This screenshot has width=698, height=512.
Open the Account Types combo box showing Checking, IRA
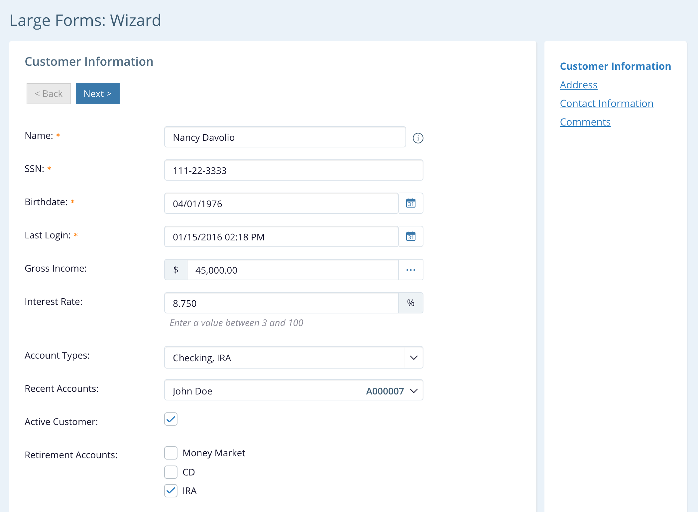pos(284,358)
